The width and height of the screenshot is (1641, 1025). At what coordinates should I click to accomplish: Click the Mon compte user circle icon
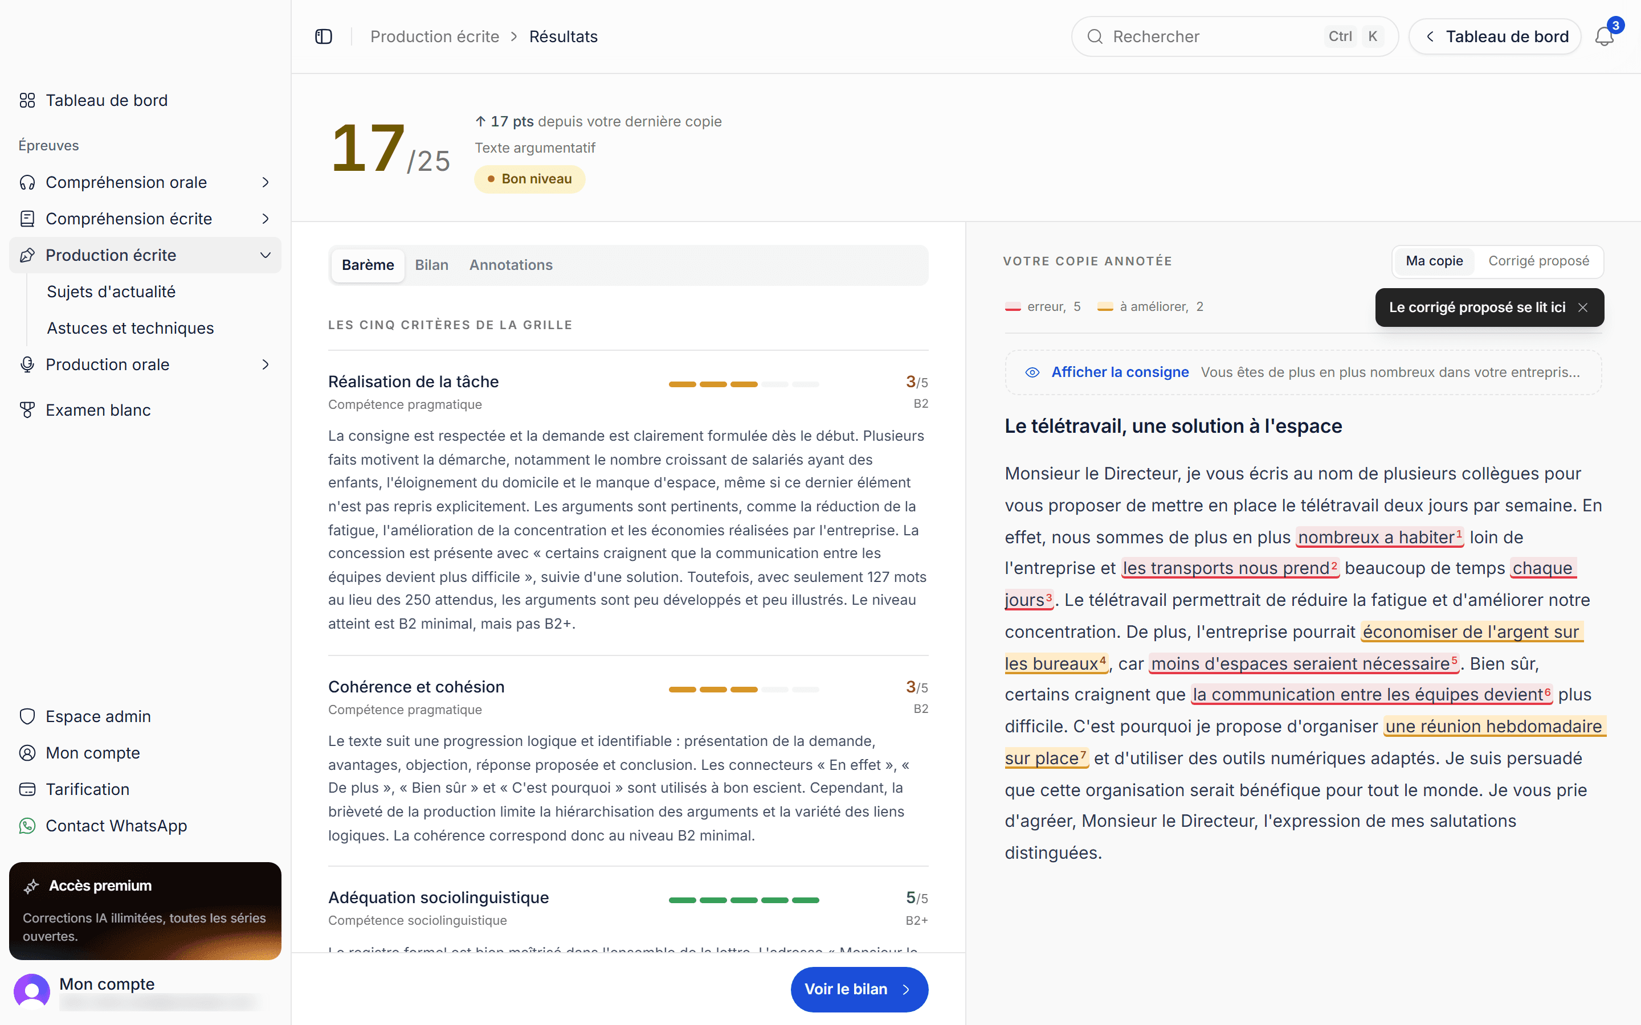tap(27, 753)
